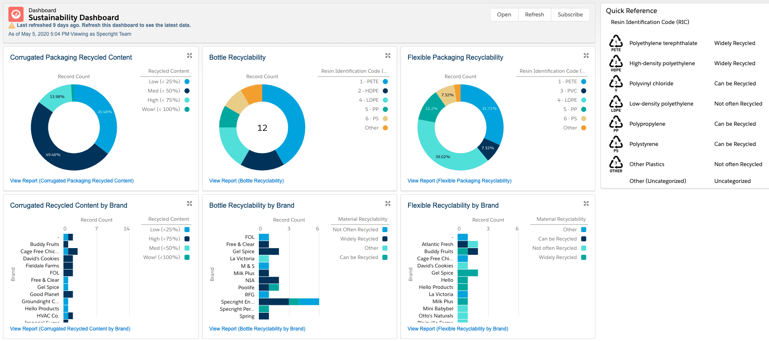The image size is (769, 341).
Task: Click High (<75%) swatch in Corrugated by Brand legend
Action: (x=187, y=239)
